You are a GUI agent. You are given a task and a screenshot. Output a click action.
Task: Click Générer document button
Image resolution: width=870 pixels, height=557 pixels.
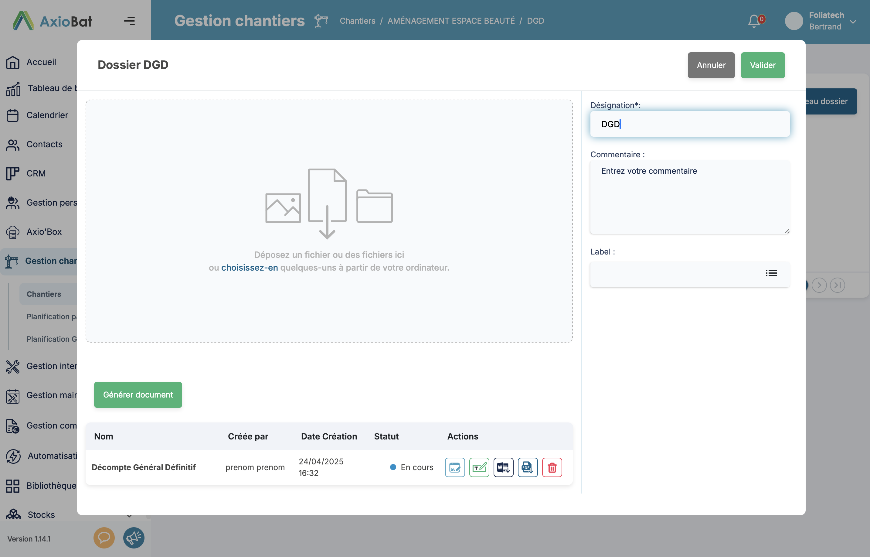(x=138, y=395)
